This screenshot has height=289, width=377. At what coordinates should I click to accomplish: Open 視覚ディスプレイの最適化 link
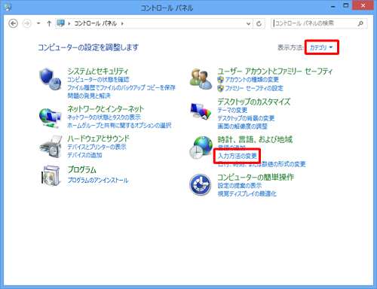click(247, 193)
